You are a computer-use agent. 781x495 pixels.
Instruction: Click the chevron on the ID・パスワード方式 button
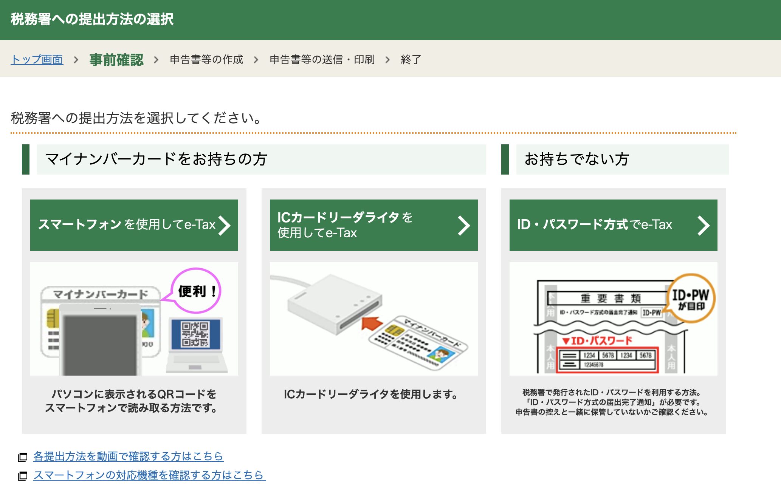point(703,226)
